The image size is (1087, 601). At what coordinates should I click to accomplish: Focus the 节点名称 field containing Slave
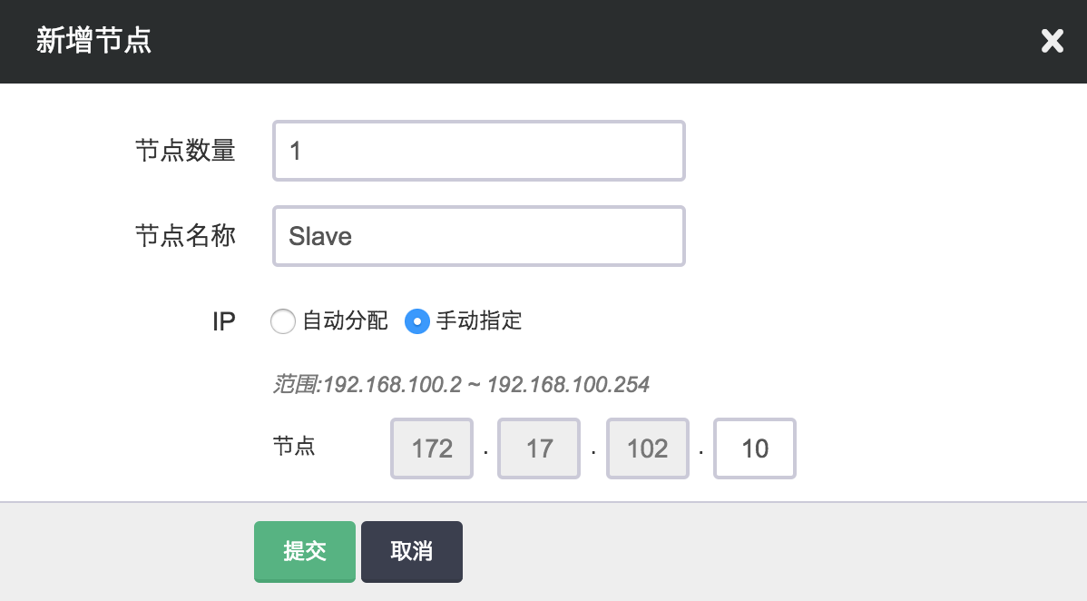point(478,236)
